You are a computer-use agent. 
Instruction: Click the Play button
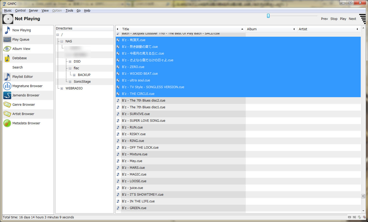[343, 19]
